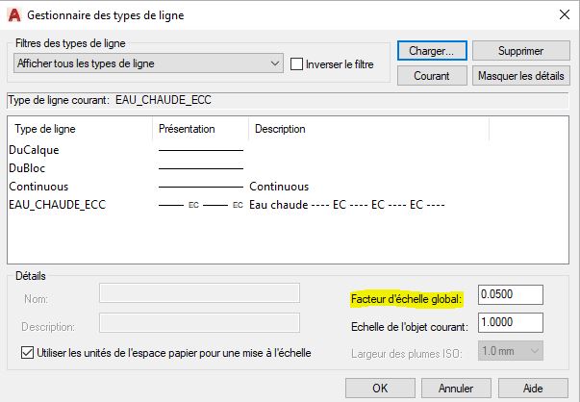580x402 pixels.
Task: Enable the Inverser le filtre checkbox
Action: point(297,64)
